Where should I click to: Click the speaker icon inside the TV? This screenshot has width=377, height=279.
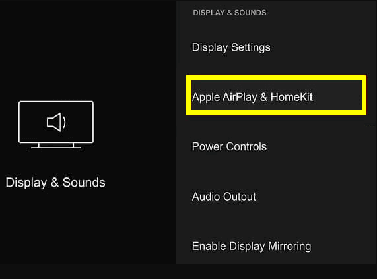point(53,122)
